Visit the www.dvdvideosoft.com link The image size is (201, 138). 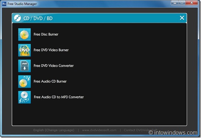pos(99,130)
